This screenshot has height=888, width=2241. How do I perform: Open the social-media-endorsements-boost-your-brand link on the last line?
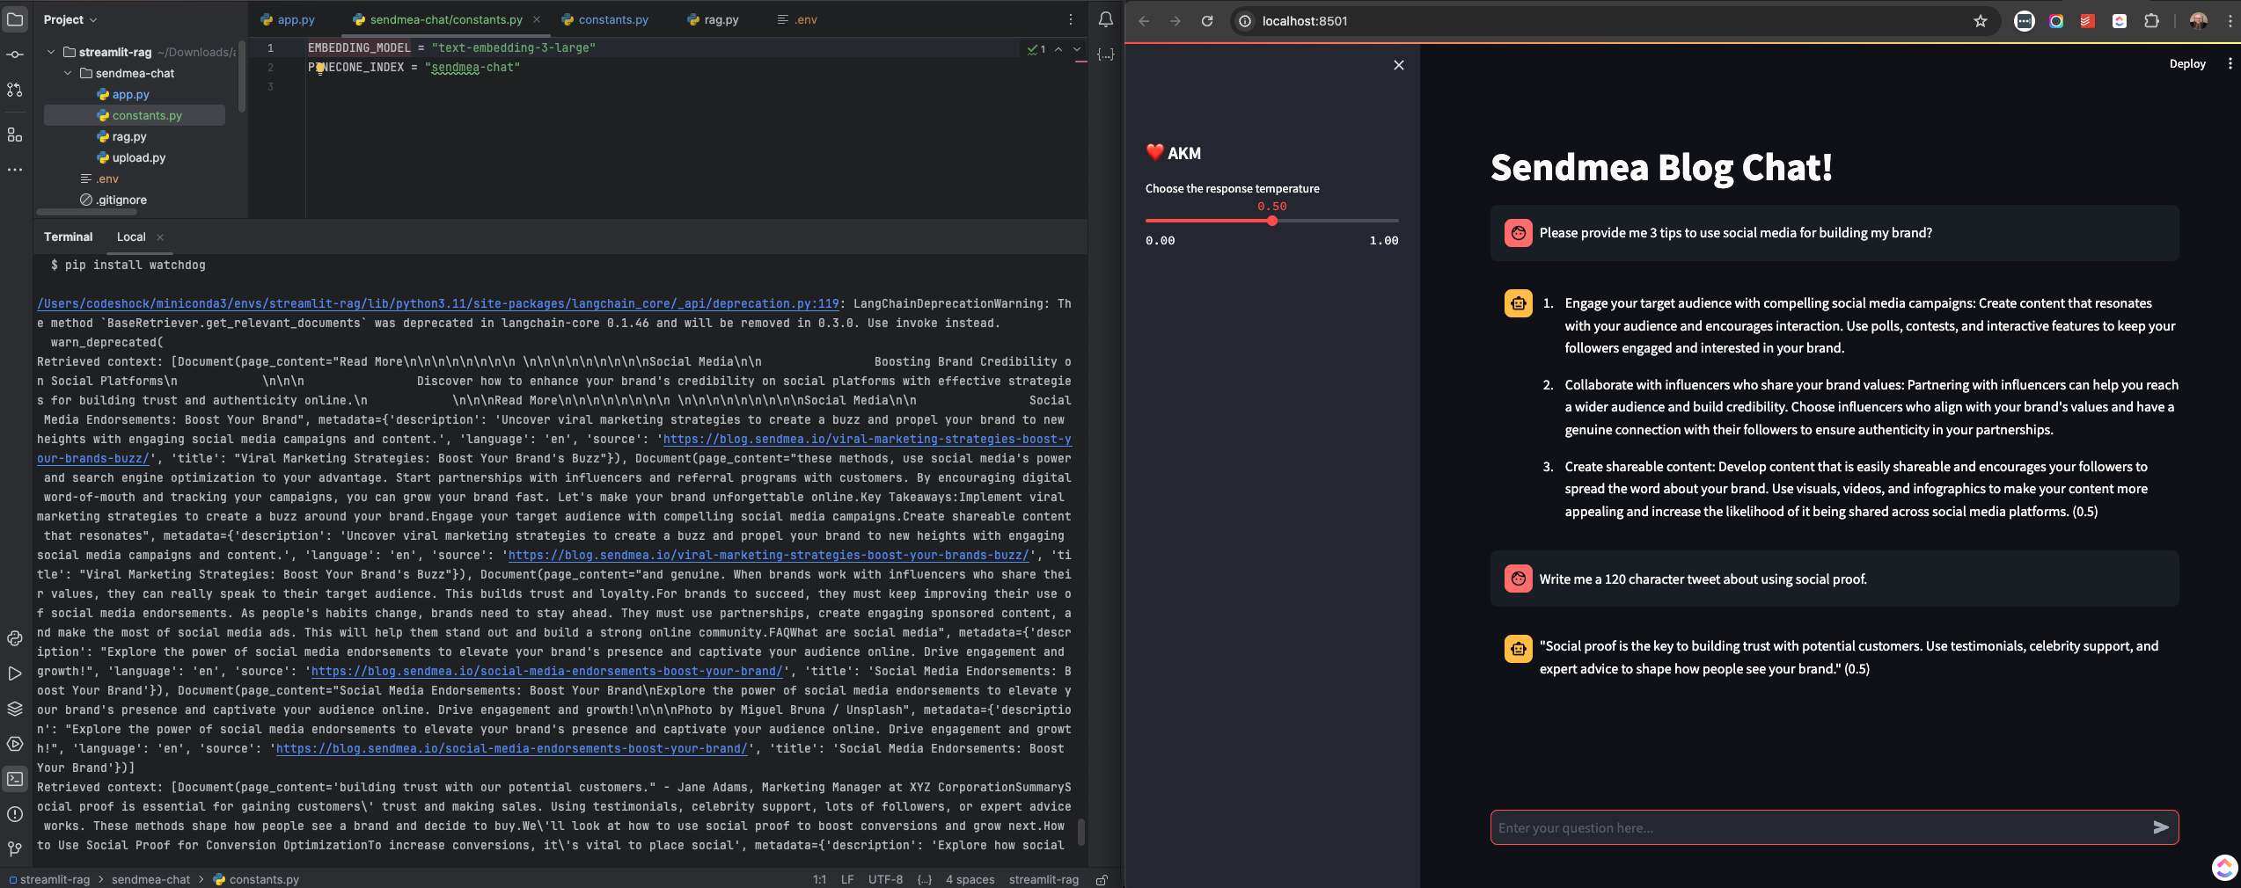[x=512, y=748]
